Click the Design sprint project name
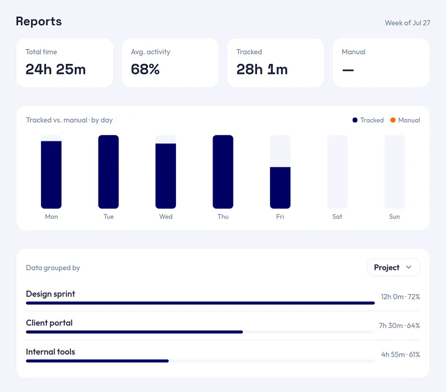This screenshot has width=446, height=392. (x=50, y=294)
